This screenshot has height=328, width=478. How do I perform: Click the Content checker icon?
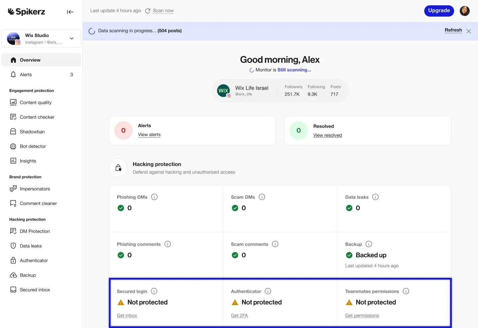13,117
